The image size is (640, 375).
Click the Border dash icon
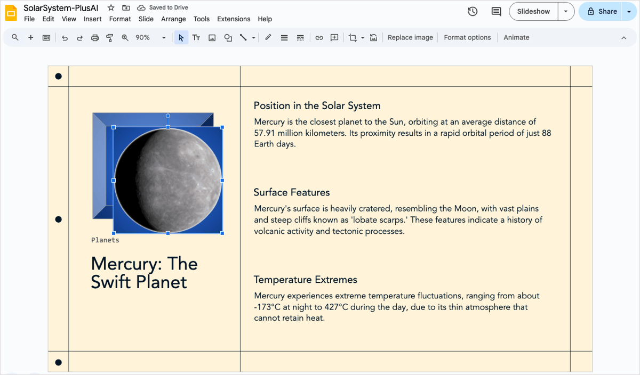[300, 37]
